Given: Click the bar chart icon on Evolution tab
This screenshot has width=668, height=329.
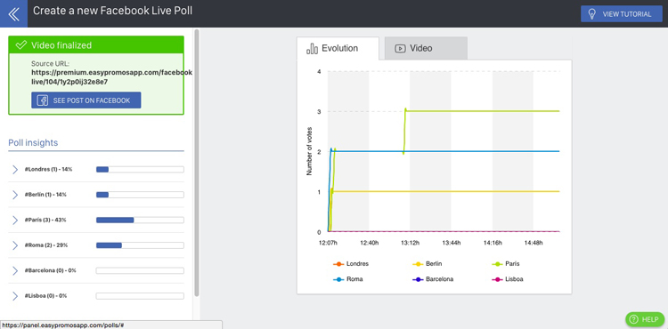Looking at the screenshot, I should pos(312,48).
